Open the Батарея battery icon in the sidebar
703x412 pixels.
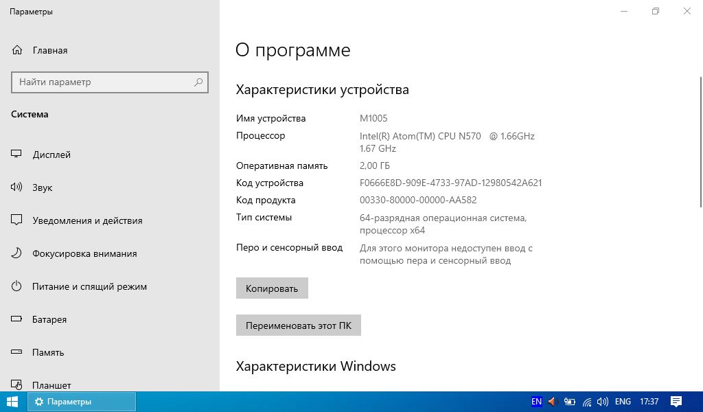[16, 319]
